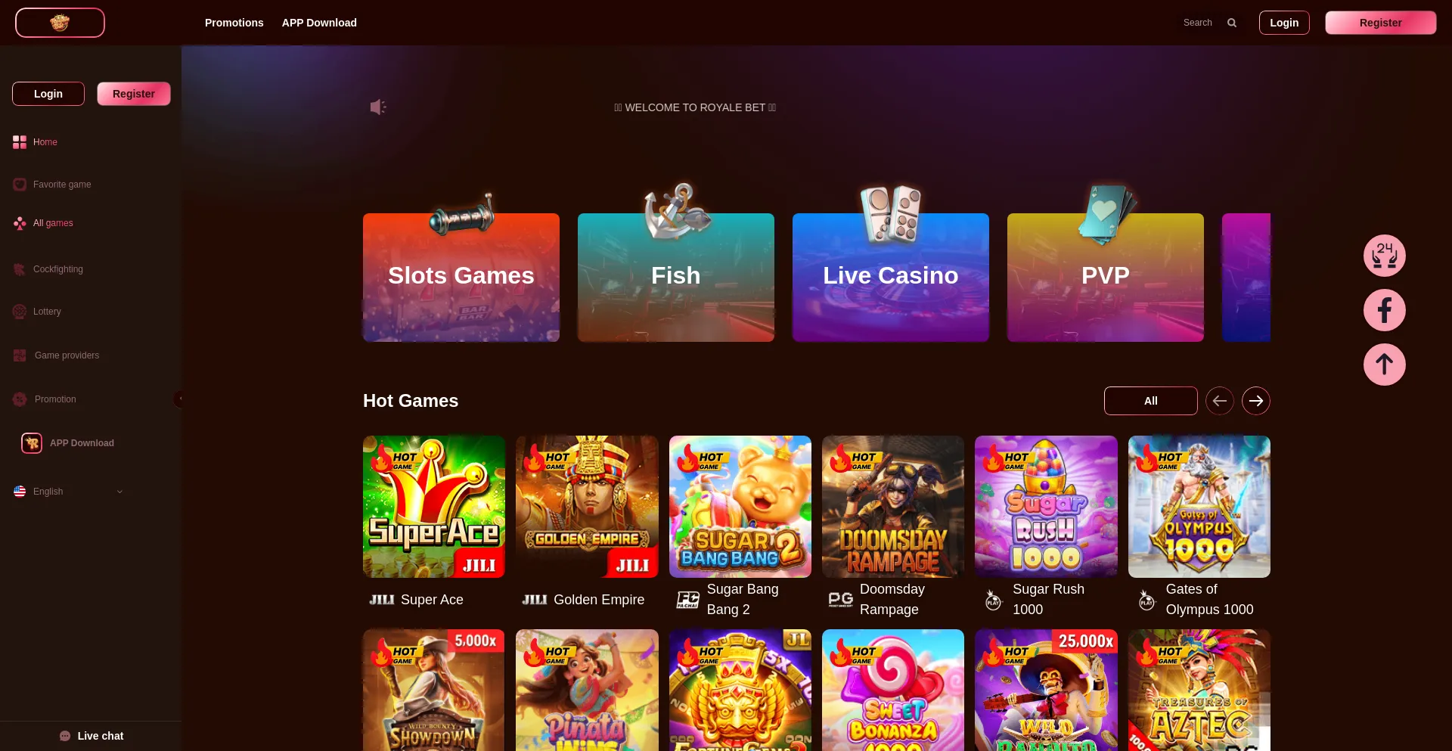
Task: Mute the announcement speaker icon
Action: pyautogui.click(x=378, y=107)
